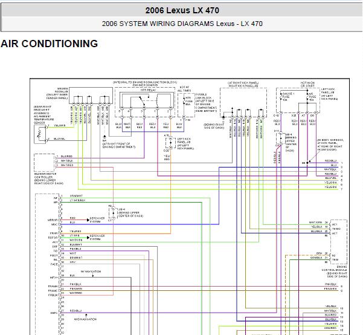This screenshot has width=363, height=335.
Task: Click the "HOT AT ALL TIMES" label
Action: (184, 89)
